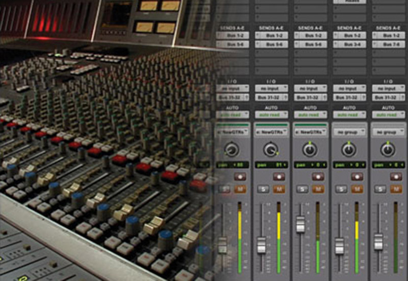Click the pan knob on the fourth mixer strip
The height and width of the screenshot is (281, 408).
349,150
